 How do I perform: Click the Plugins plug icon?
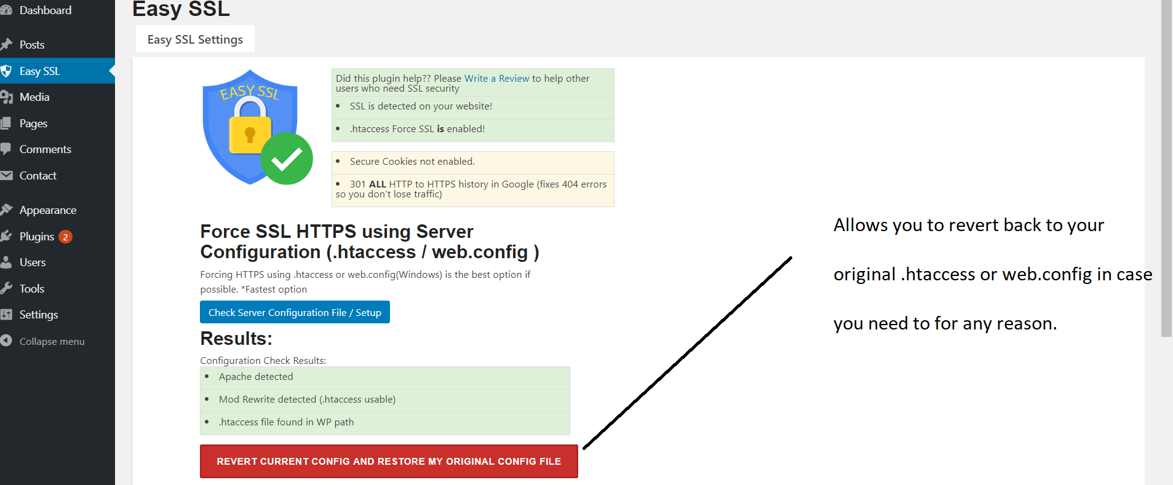tap(6, 237)
